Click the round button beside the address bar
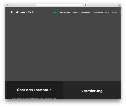Viewport: 126px width, 107px height. tap(86, 5)
